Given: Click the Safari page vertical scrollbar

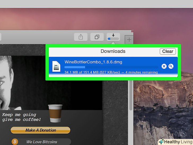Looking at the screenshot, I should click(x=131, y=96).
